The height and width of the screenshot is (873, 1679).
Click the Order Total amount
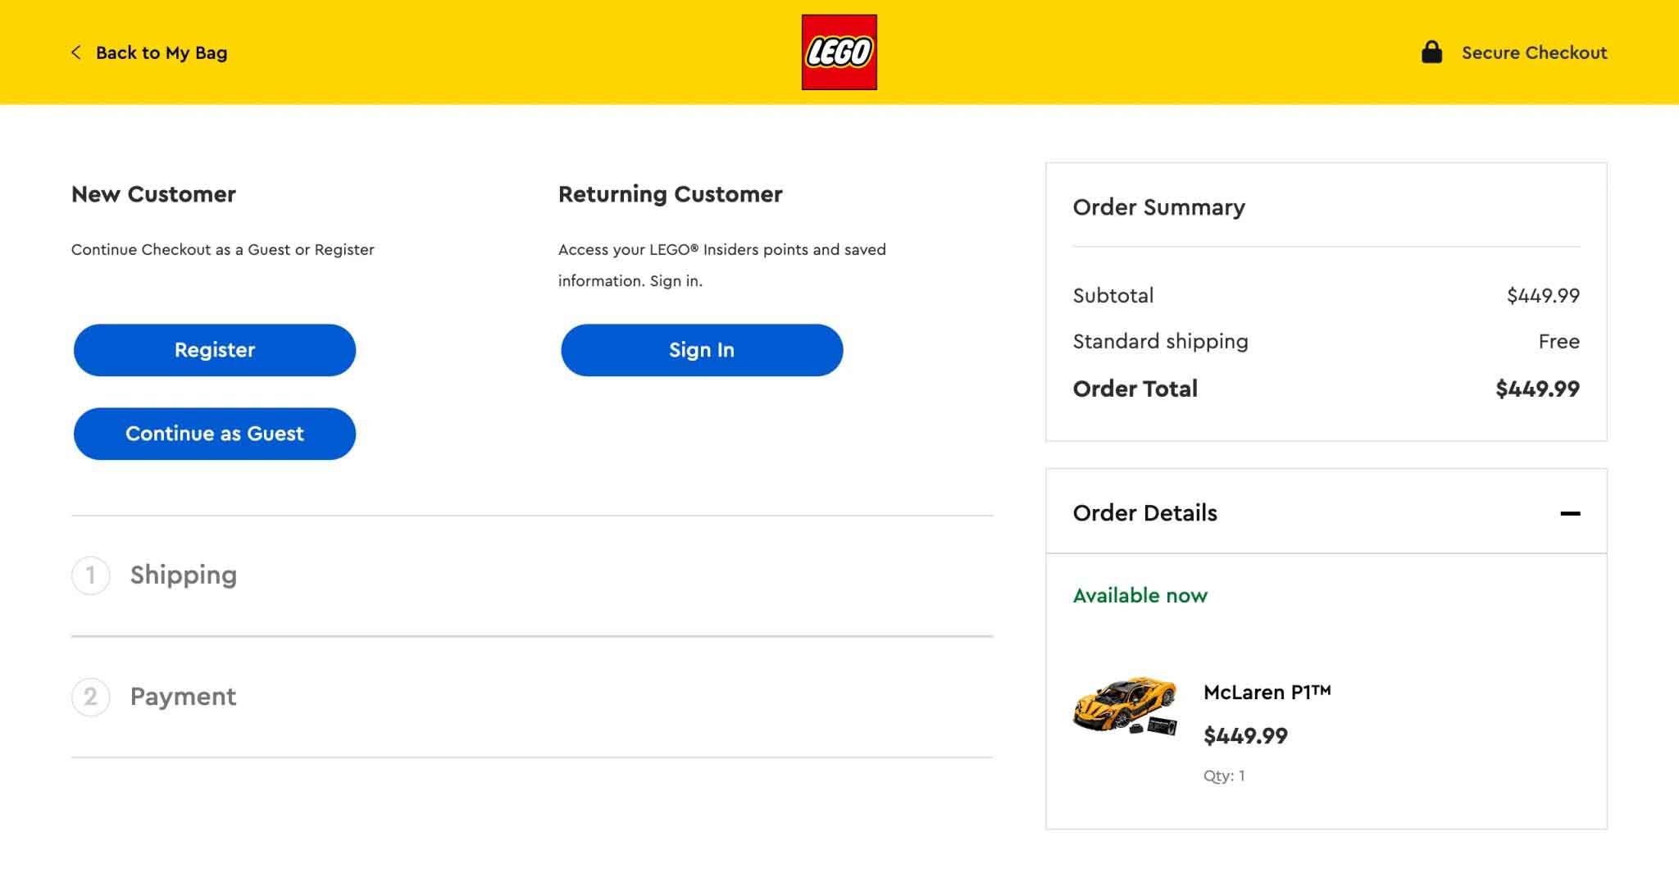[1537, 389]
